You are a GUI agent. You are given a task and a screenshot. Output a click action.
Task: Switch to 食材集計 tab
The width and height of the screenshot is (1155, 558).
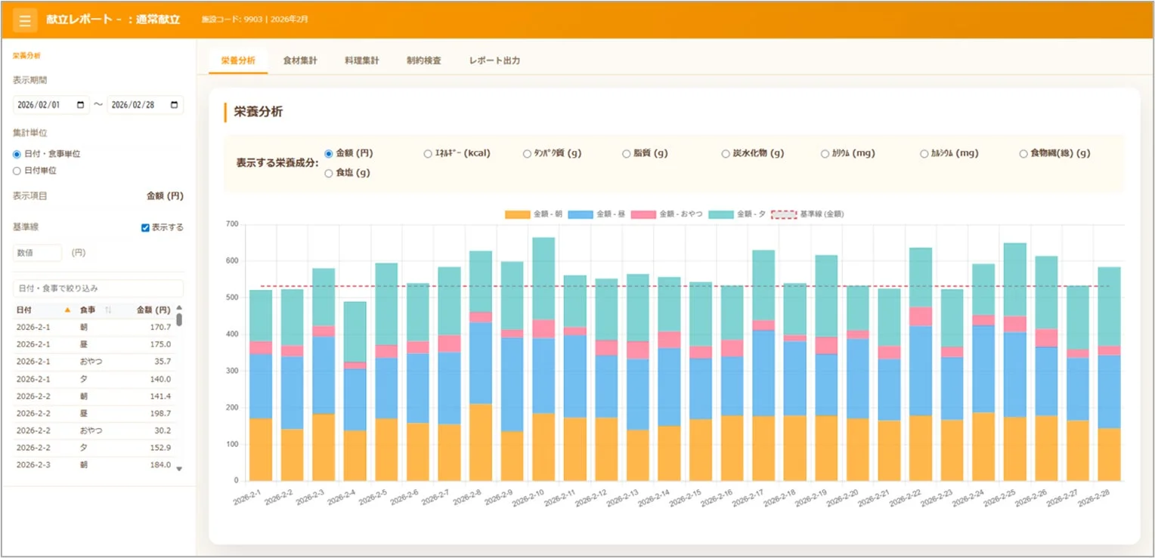(300, 60)
